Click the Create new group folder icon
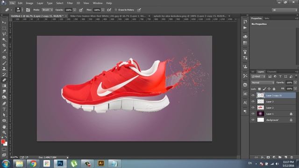The image size is (299, 168). tap(280, 157)
